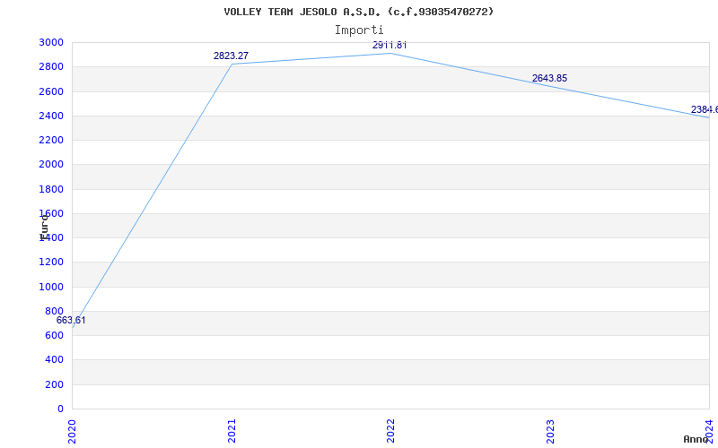
Task: Click the y-axis value 3000
Action: pyautogui.click(x=51, y=42)
